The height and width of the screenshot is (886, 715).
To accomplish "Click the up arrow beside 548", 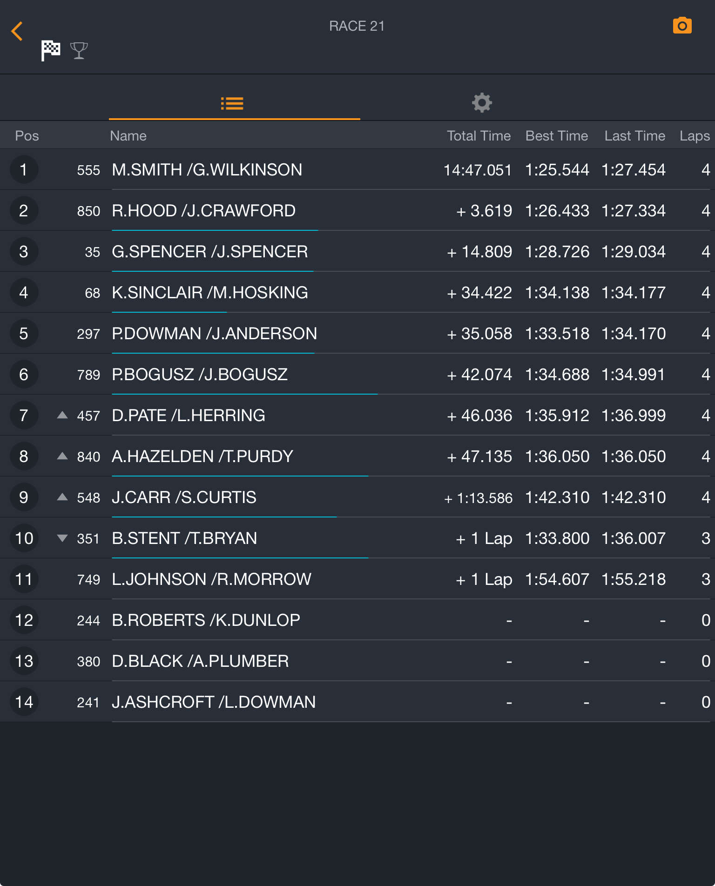I will 62,497.
